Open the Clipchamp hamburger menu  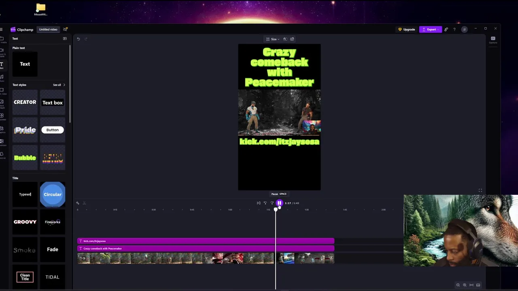(2, 30)
